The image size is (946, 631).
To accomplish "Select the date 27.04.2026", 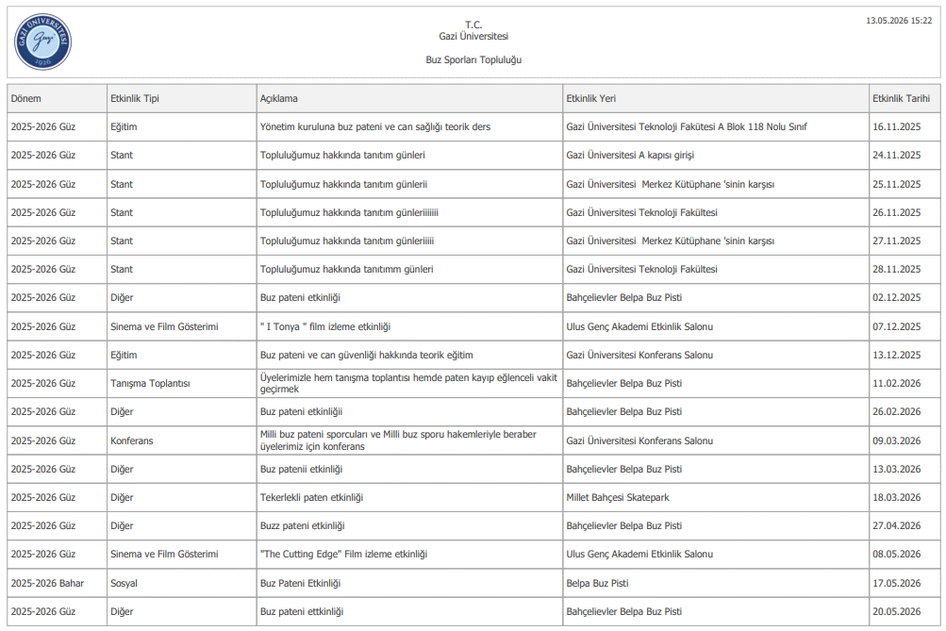I will tap(897, 525).
